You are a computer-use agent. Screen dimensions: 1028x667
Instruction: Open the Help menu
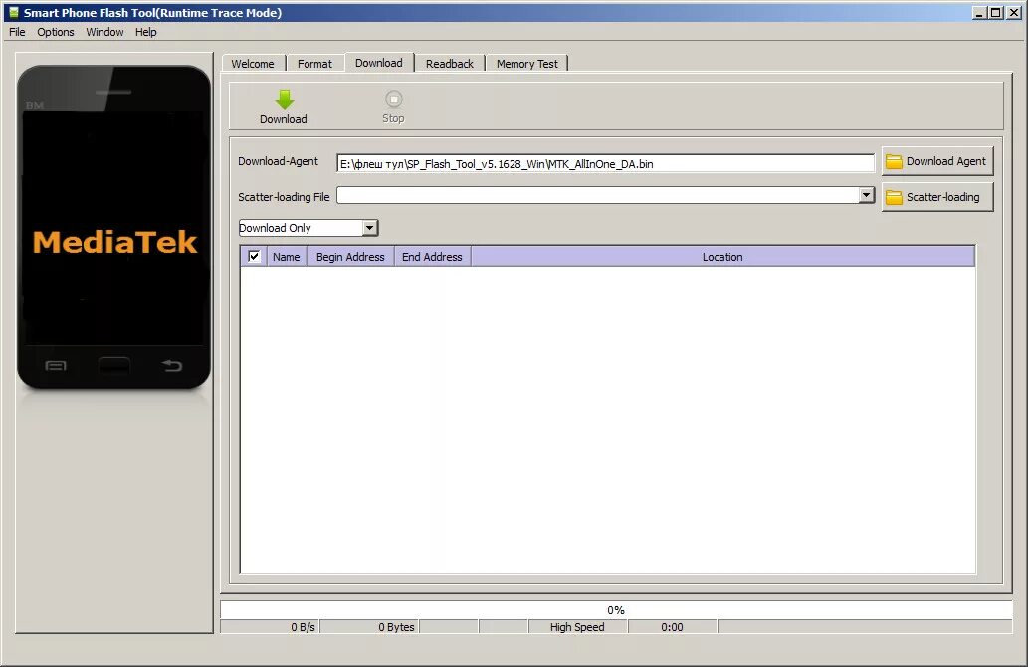coord(145,32)
